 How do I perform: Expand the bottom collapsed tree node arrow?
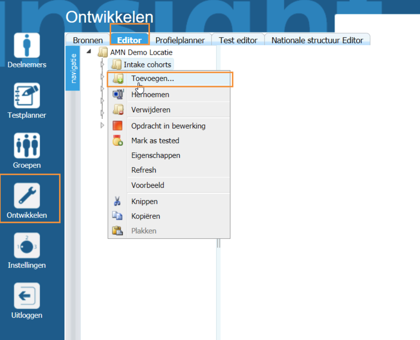point(102,125)
